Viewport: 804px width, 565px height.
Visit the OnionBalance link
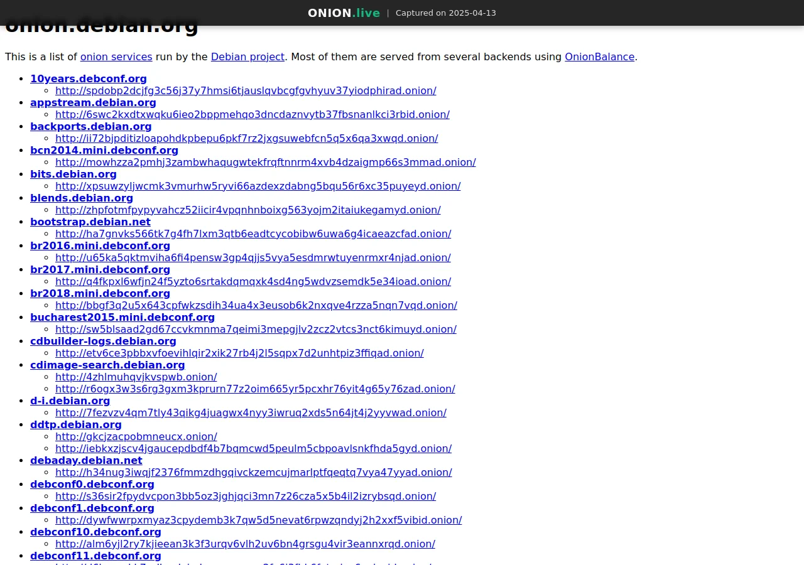599,56
